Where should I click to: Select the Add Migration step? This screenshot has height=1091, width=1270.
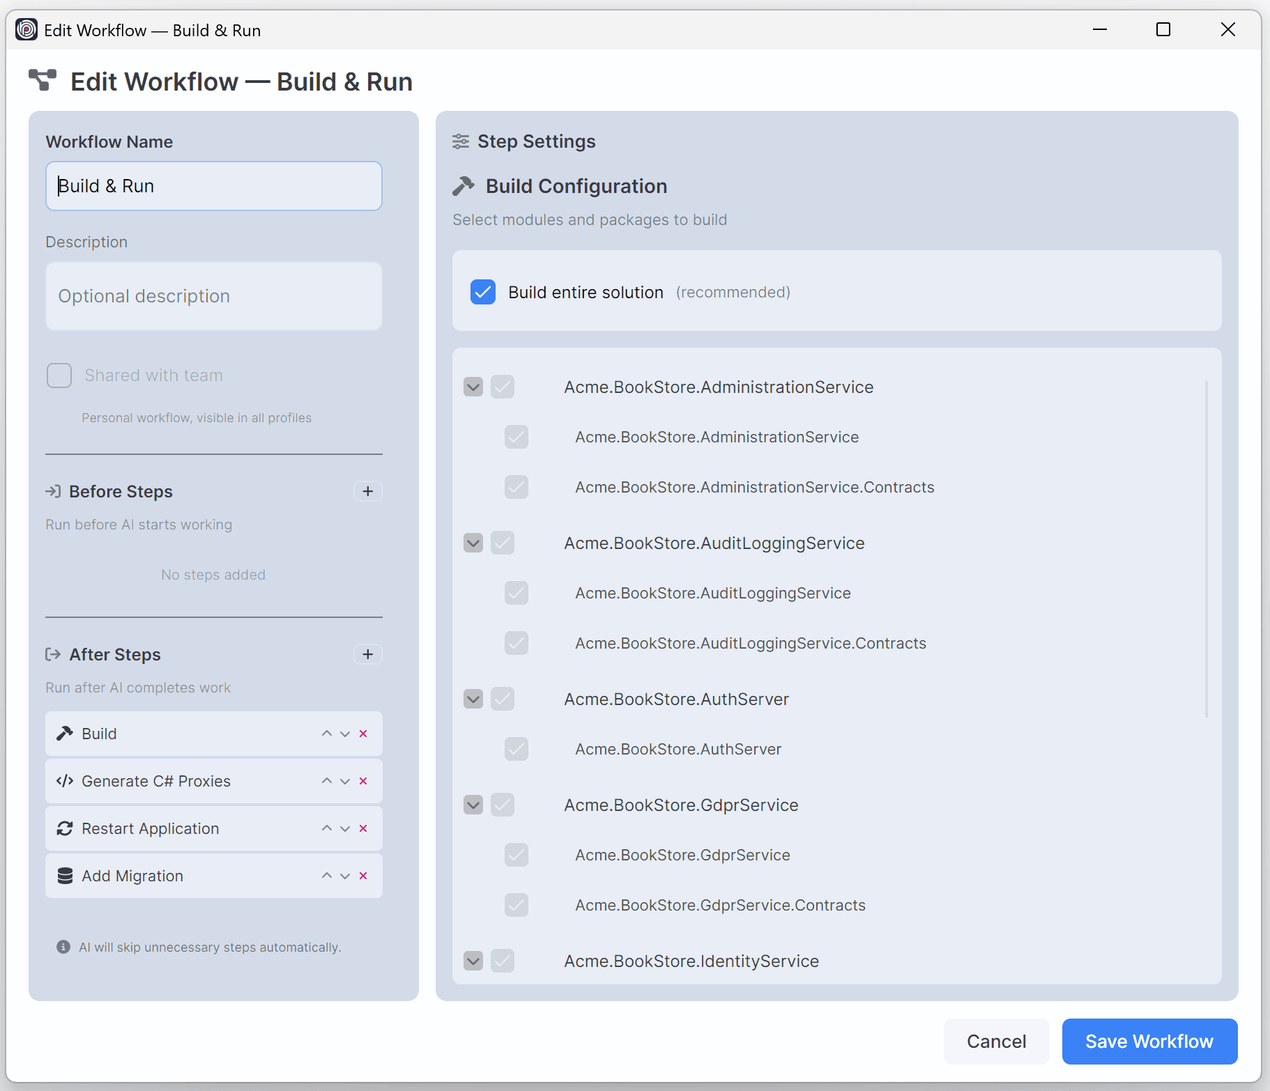pos(214,876)
